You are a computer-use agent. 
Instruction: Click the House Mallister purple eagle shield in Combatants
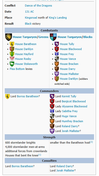tap(57, 74)
